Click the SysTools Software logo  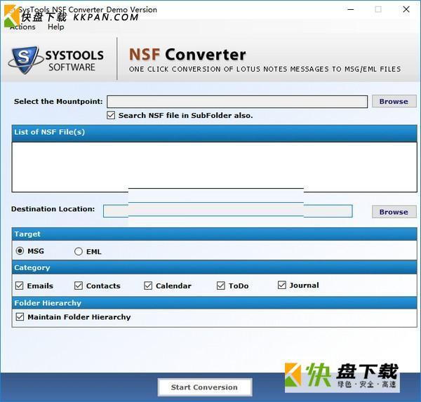click(x=56, y=60)
